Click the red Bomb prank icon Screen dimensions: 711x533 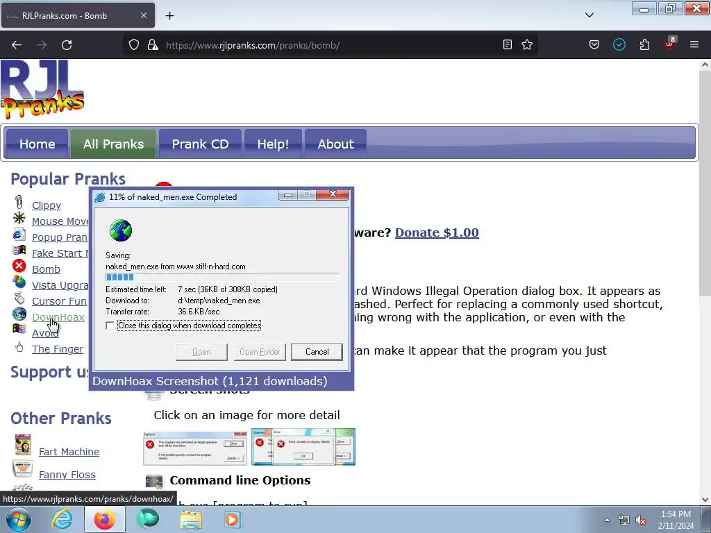[19, 266]
